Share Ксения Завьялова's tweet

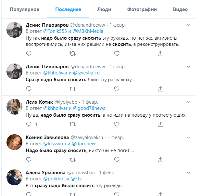[x=160, y=159]
